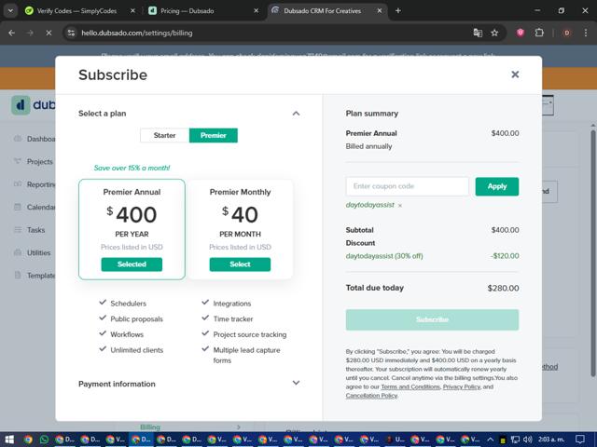Open the browser tab search dropdown

(x=10, y=10)
